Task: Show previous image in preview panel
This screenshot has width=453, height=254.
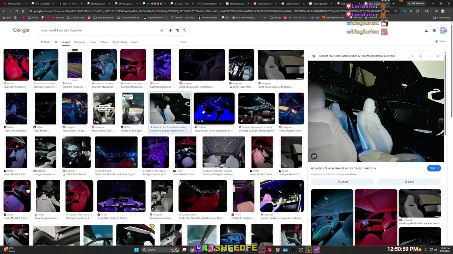Action: coord(412,56)
